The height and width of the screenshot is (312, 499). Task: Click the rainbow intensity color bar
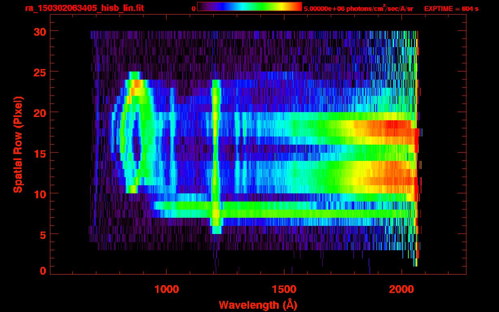[x=249, y=7]
